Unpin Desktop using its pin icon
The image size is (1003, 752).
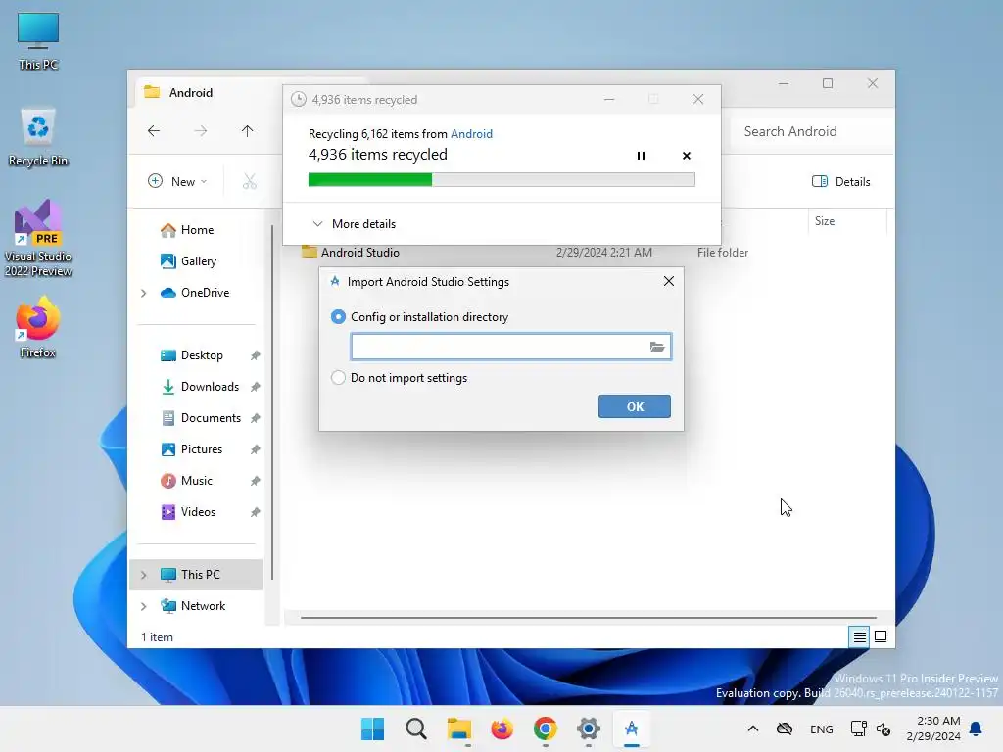256,355
